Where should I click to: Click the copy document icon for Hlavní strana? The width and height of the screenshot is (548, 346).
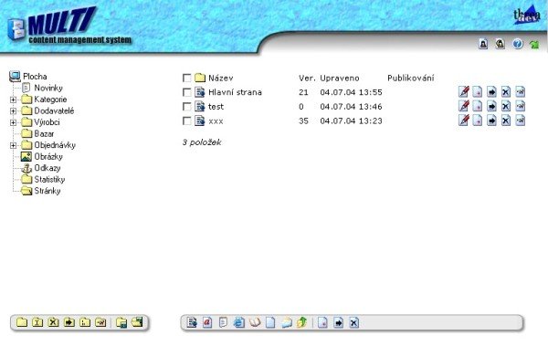click(478, 92)
